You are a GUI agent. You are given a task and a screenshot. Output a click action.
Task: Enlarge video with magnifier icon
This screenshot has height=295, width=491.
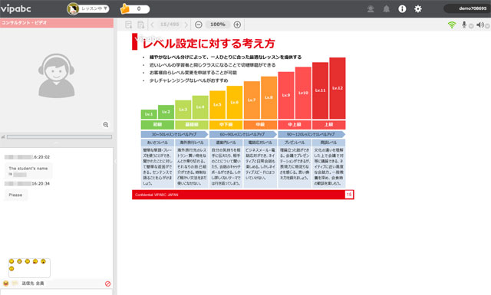(x=106, y=124)
